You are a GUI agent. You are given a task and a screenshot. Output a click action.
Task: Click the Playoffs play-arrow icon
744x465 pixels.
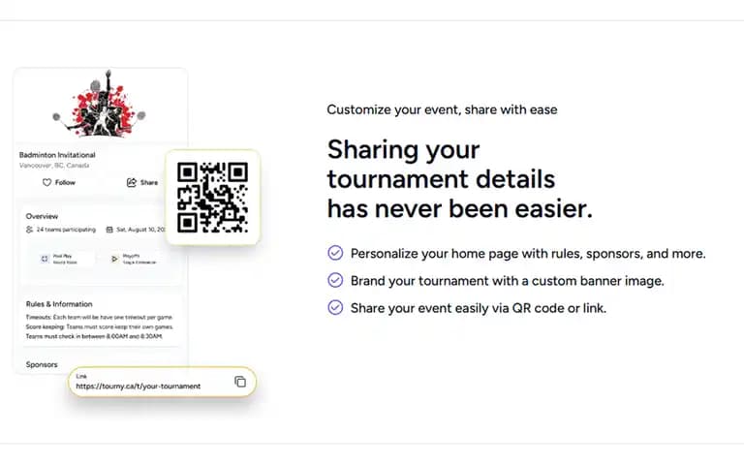tap(114, 259)
